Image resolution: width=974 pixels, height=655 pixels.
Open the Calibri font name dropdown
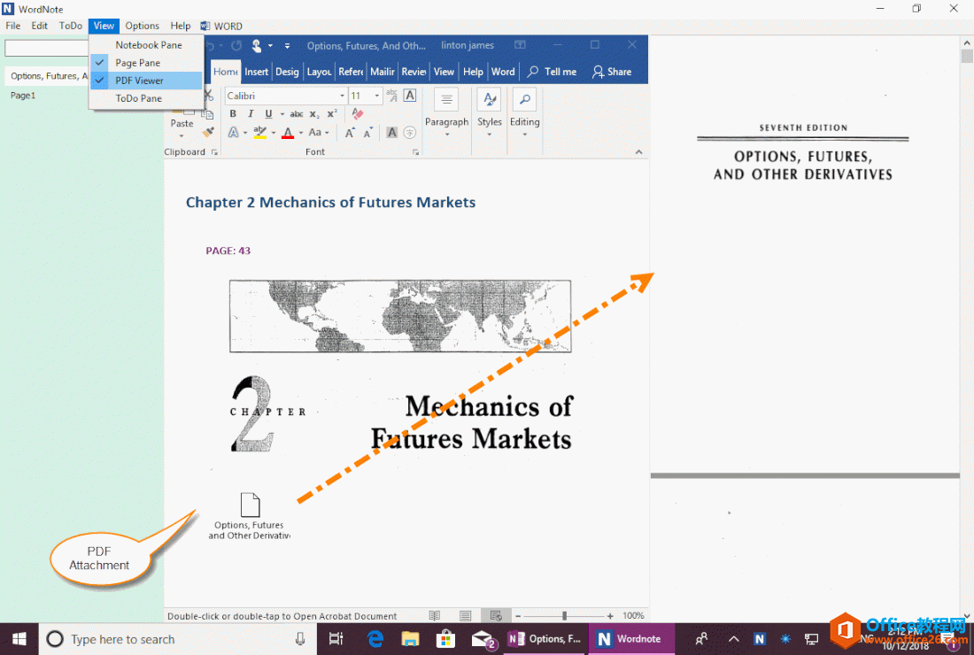pos(342,96)
